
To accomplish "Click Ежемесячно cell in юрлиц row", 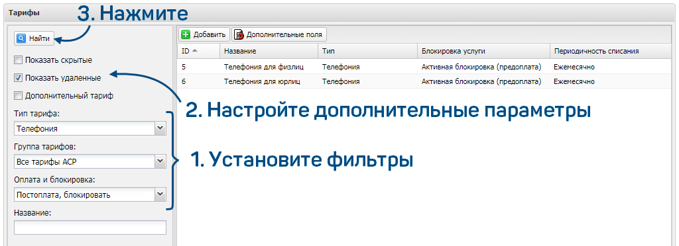I will point(574,81).
